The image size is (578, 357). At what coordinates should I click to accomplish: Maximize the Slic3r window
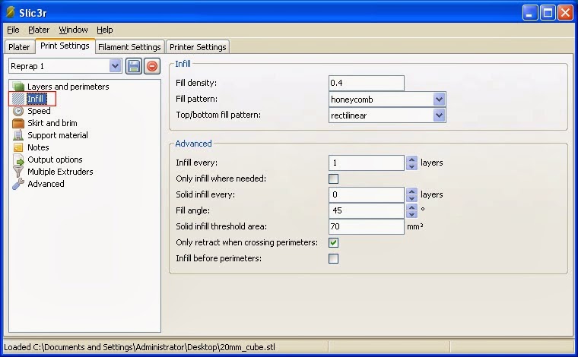point(548,13)
